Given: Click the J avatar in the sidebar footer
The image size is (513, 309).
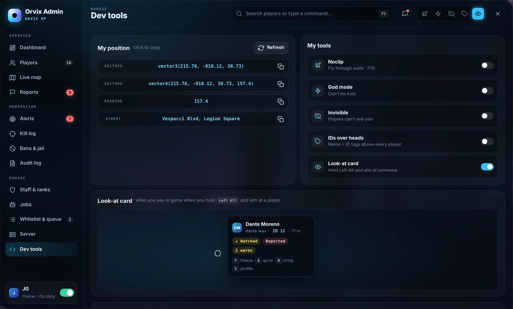Looking at the screenshot, I should click(14, 293).
